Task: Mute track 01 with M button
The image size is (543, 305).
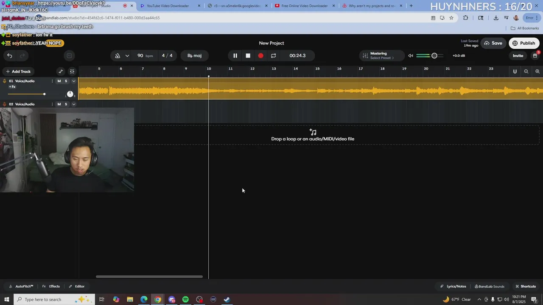Action: 59,81
